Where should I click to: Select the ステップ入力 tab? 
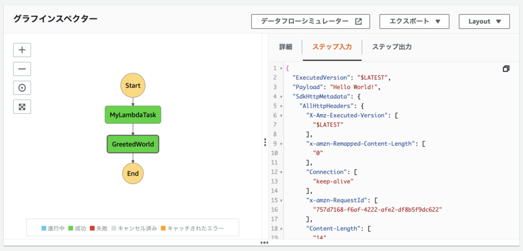(332, 47)
